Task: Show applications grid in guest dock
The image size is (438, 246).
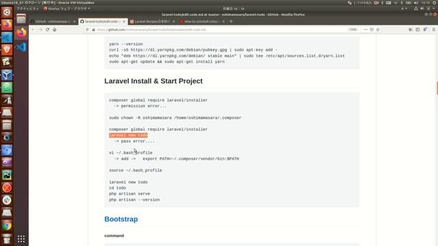Action: click(21, 239)
